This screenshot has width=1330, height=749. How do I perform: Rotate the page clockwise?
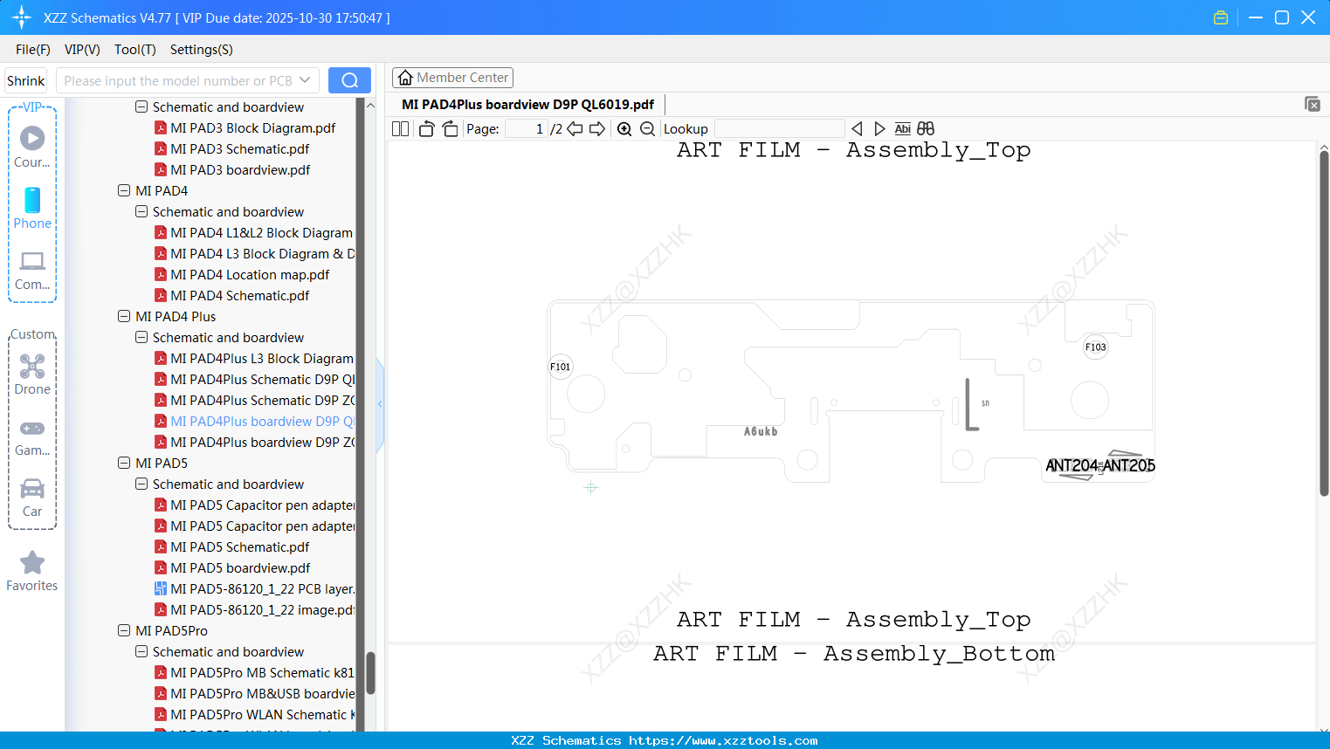449,127
